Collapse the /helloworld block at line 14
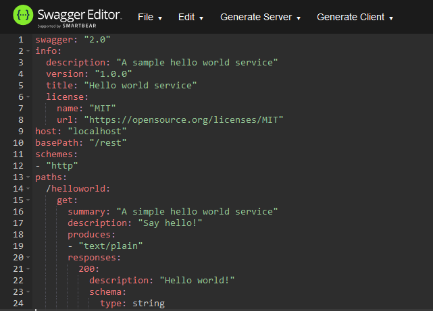The height and width of the screenshot is (311, 433). 28,189
